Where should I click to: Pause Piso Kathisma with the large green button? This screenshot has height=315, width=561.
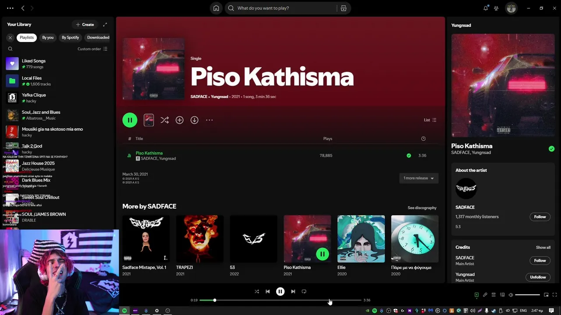[130, 120]
